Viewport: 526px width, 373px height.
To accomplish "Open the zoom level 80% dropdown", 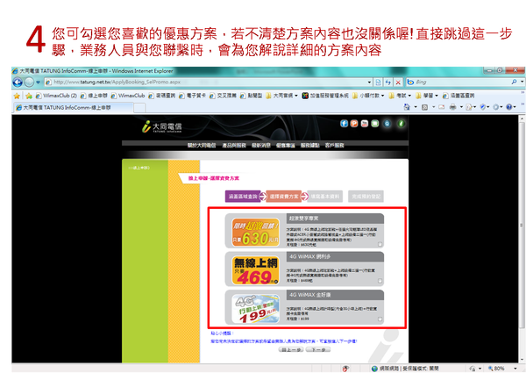I will (515, 369).
